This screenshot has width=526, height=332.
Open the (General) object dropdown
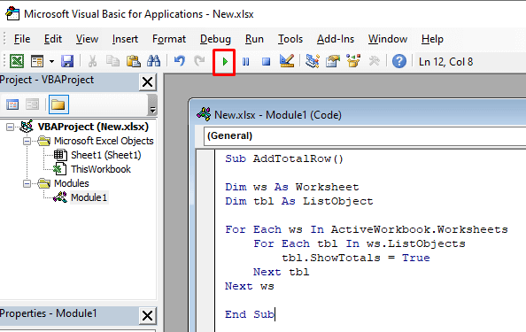click(x=364, y=136)
